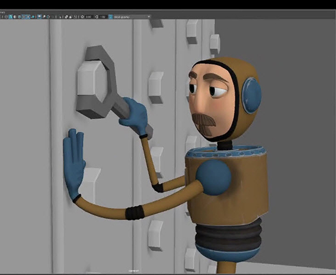Open the sRGB gamma view transform dropdown
Screen dimensions: 336x275
click(132, 17)
